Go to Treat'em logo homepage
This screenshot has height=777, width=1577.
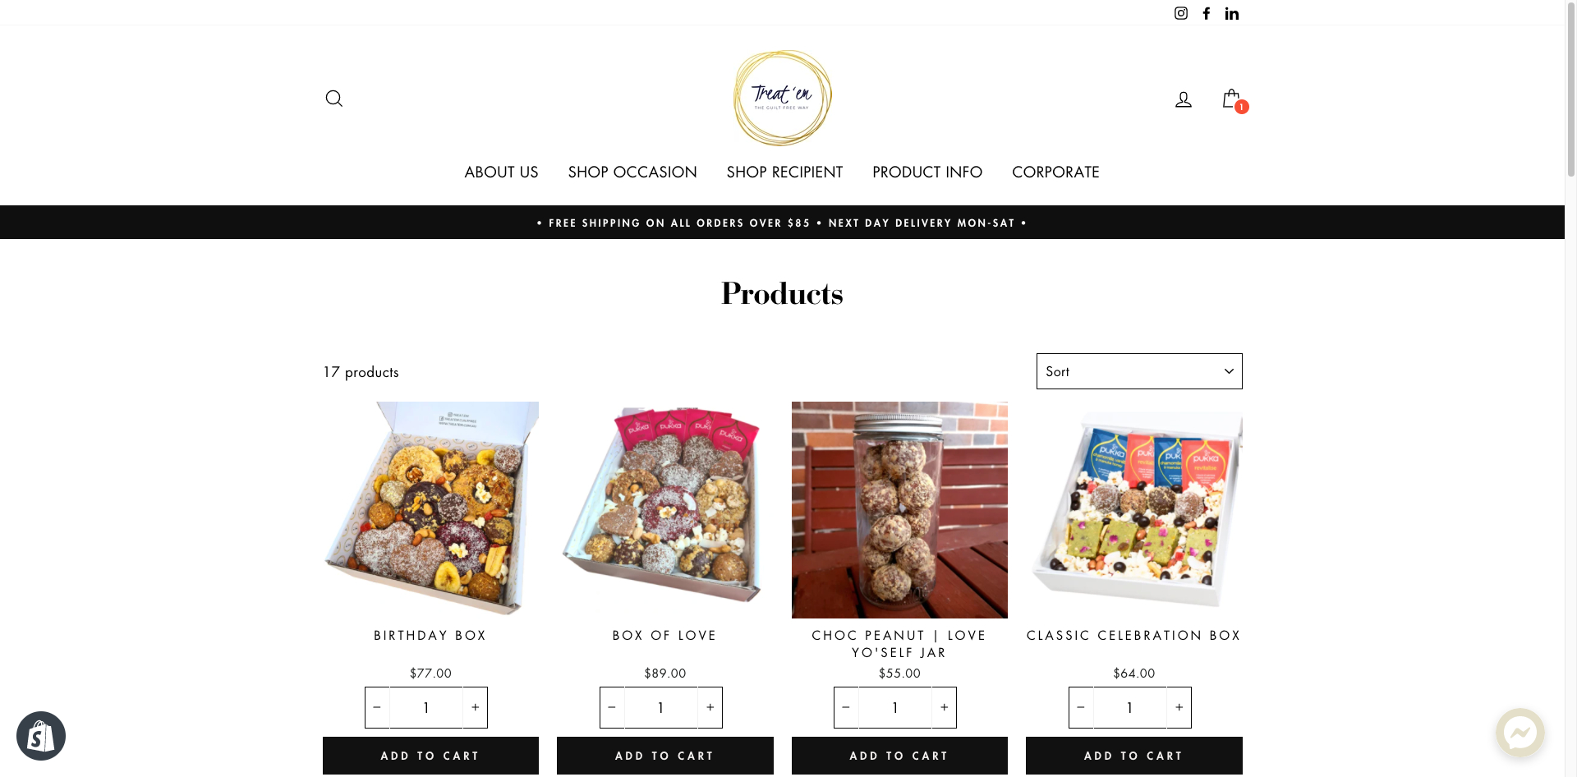click(782, 99)
